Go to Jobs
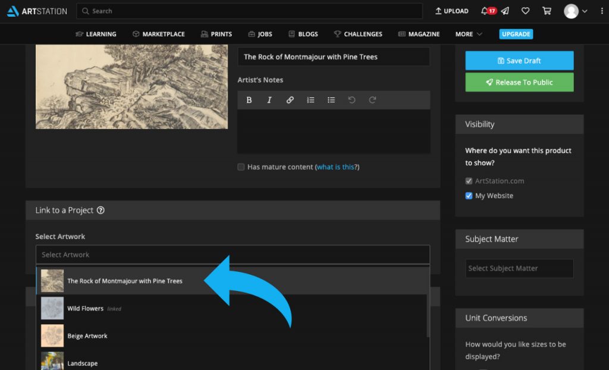609x370 pixels. tap(260, 34)
